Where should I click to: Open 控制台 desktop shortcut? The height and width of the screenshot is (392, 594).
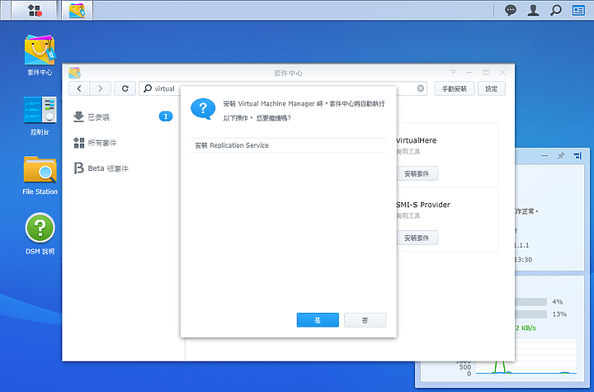coord(40,116)
